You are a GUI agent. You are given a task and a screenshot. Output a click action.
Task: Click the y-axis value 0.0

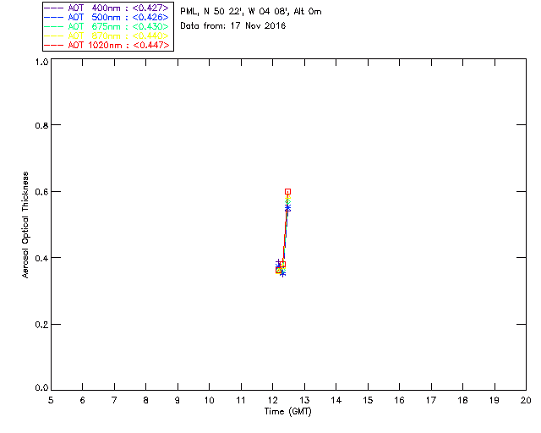pos(41,388)
